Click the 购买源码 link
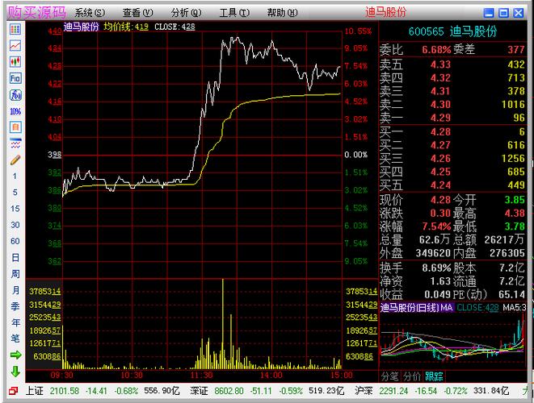This screenshot has width=534, height=403. [37, 13]
